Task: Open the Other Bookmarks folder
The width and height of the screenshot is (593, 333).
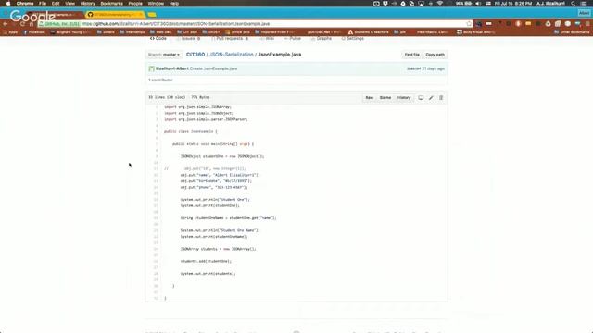Action: tap(572, 32)
